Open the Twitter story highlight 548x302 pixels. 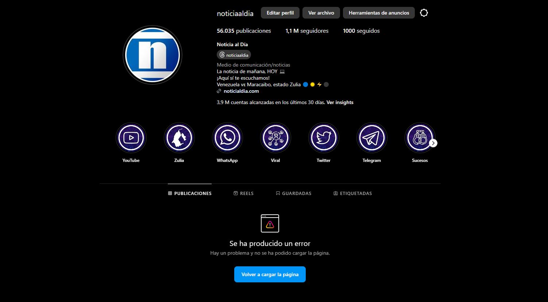pos(324,138)
